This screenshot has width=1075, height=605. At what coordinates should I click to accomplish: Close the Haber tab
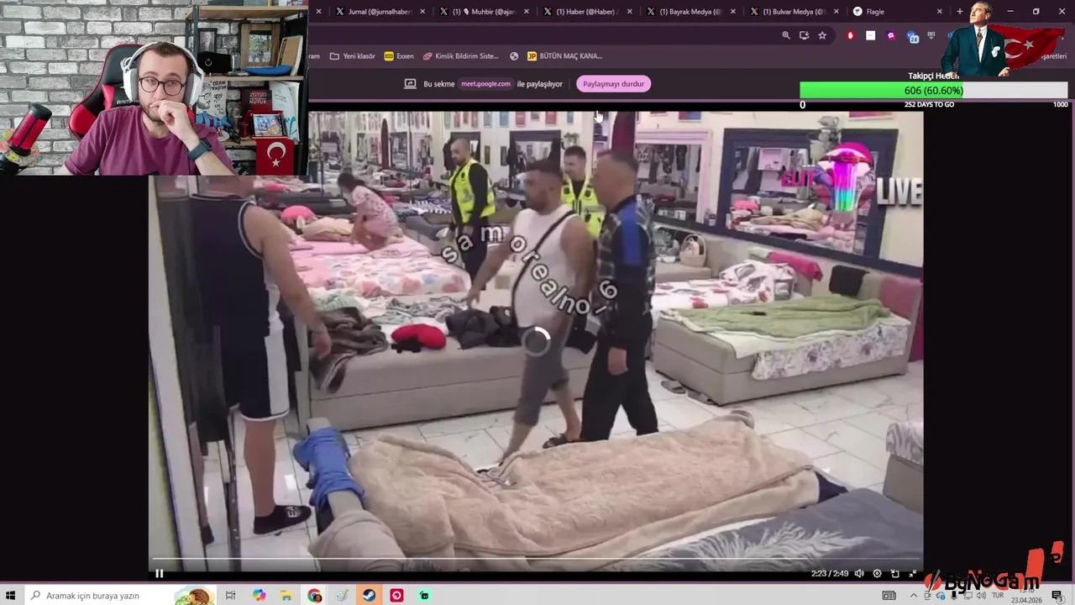631,12
